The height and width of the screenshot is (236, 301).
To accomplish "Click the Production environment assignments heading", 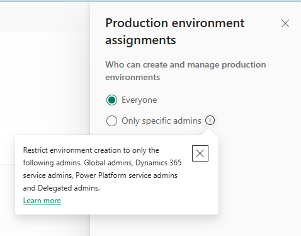I will point(175,32).
